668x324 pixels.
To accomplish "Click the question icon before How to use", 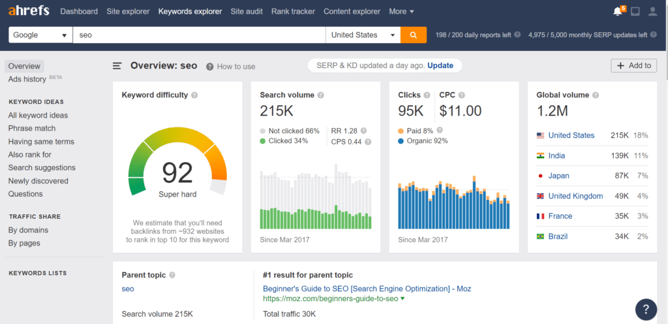I will point(209,67).
